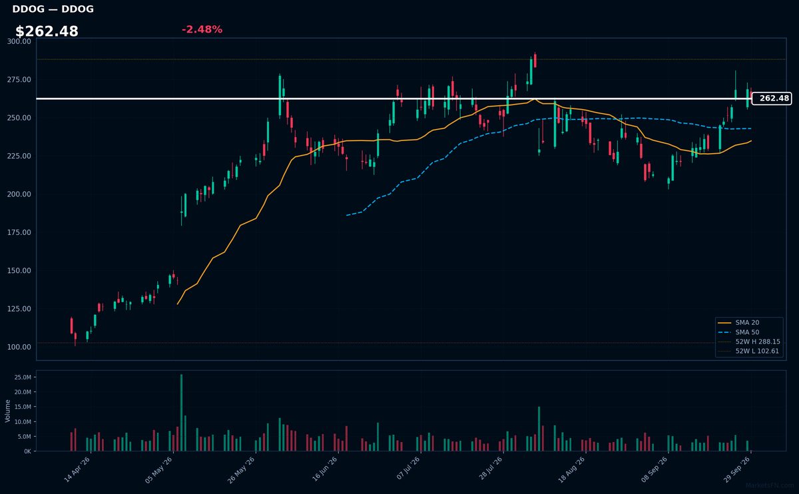The height and width of the screenshot is (494, 799).
Task: Click the highest red candlestick near 288
Action: pos(535,61)
